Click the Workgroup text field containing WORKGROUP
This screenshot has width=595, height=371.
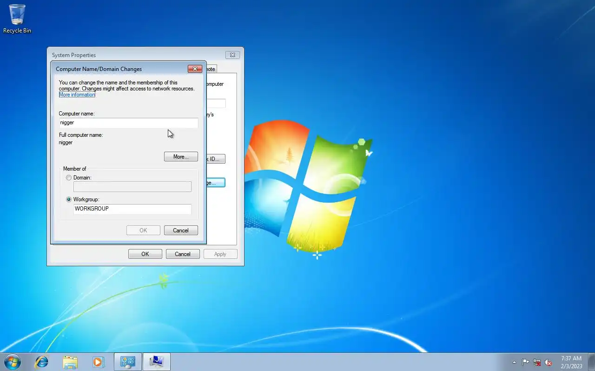pos(132,209)
